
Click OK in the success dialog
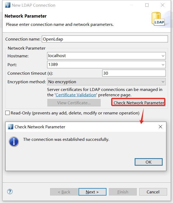pos(148,162)
